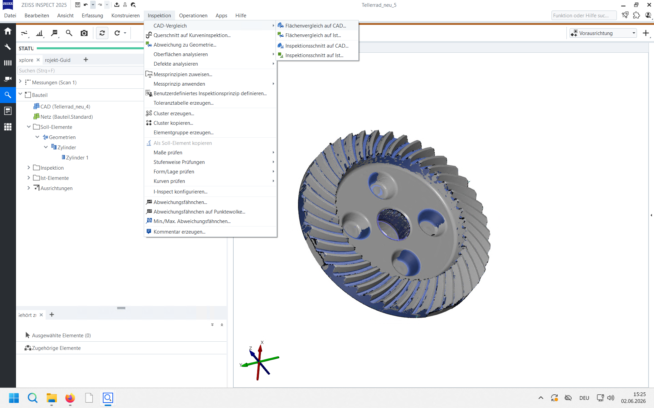654x408 pixels.
Task: Select Inspektionsschnitt auf CAD... entry
Action: [317, 46]
